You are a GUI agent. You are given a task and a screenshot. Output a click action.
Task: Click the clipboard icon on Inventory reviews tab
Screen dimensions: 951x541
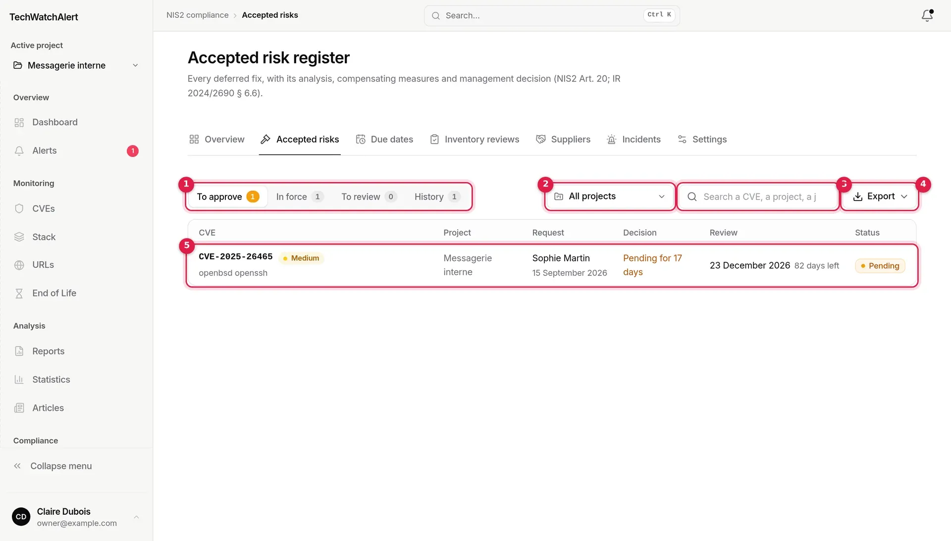pos(434,139)
